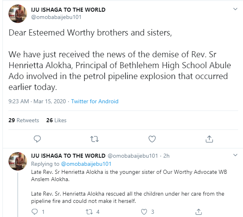Open profile picture on main tweet
The width and height of the screenshot is (243, 217).
[18, 13]
